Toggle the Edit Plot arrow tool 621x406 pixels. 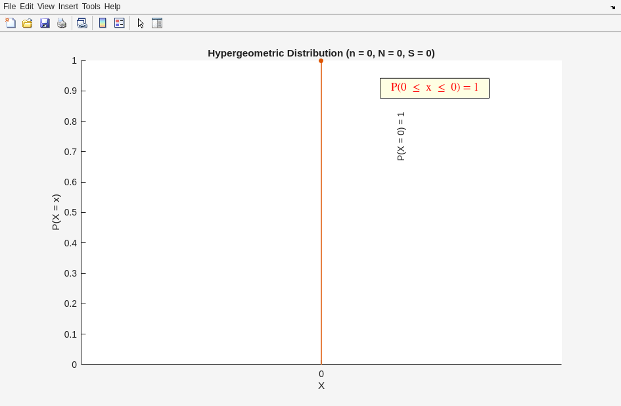[141, 23]
